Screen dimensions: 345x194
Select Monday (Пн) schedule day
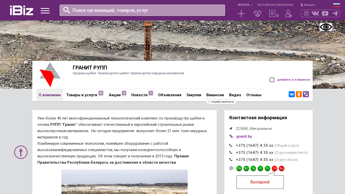pyautogui.click(x=239, y=168)
